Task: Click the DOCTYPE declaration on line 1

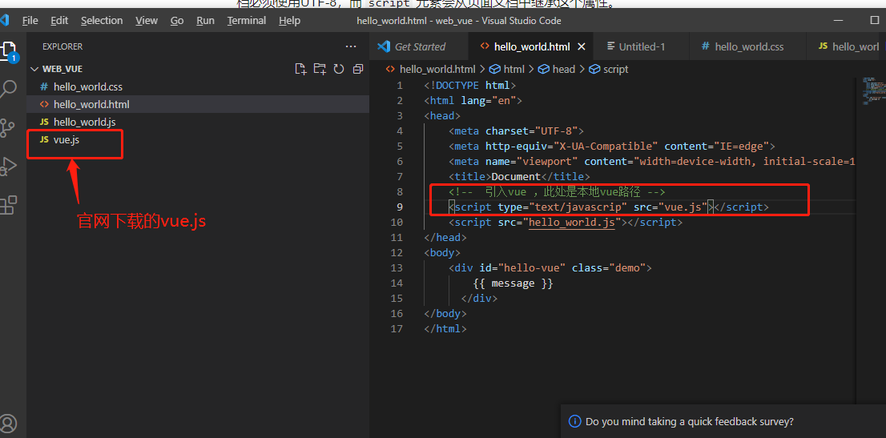Action: tap(470, 86)
